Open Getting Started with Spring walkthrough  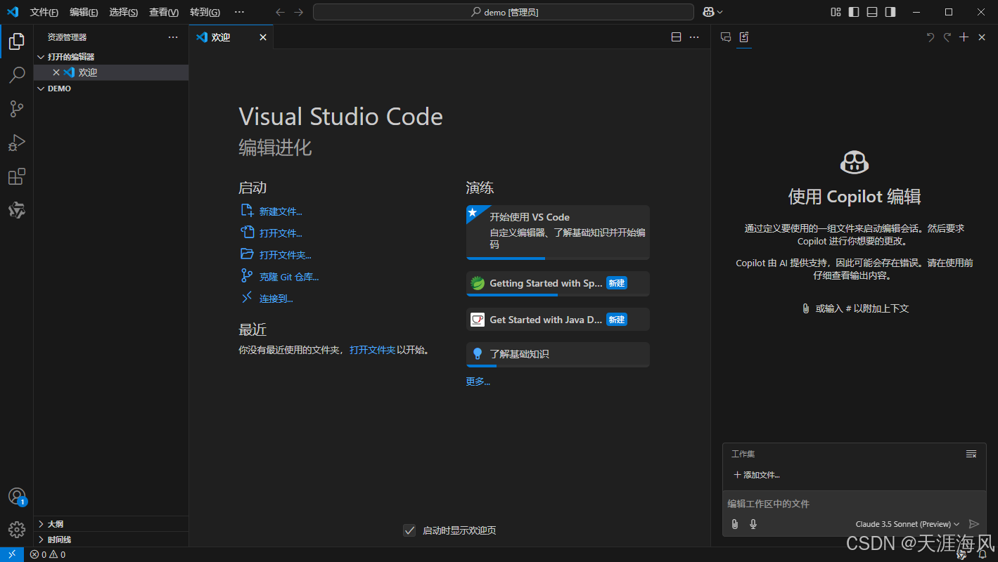[558, 284]
